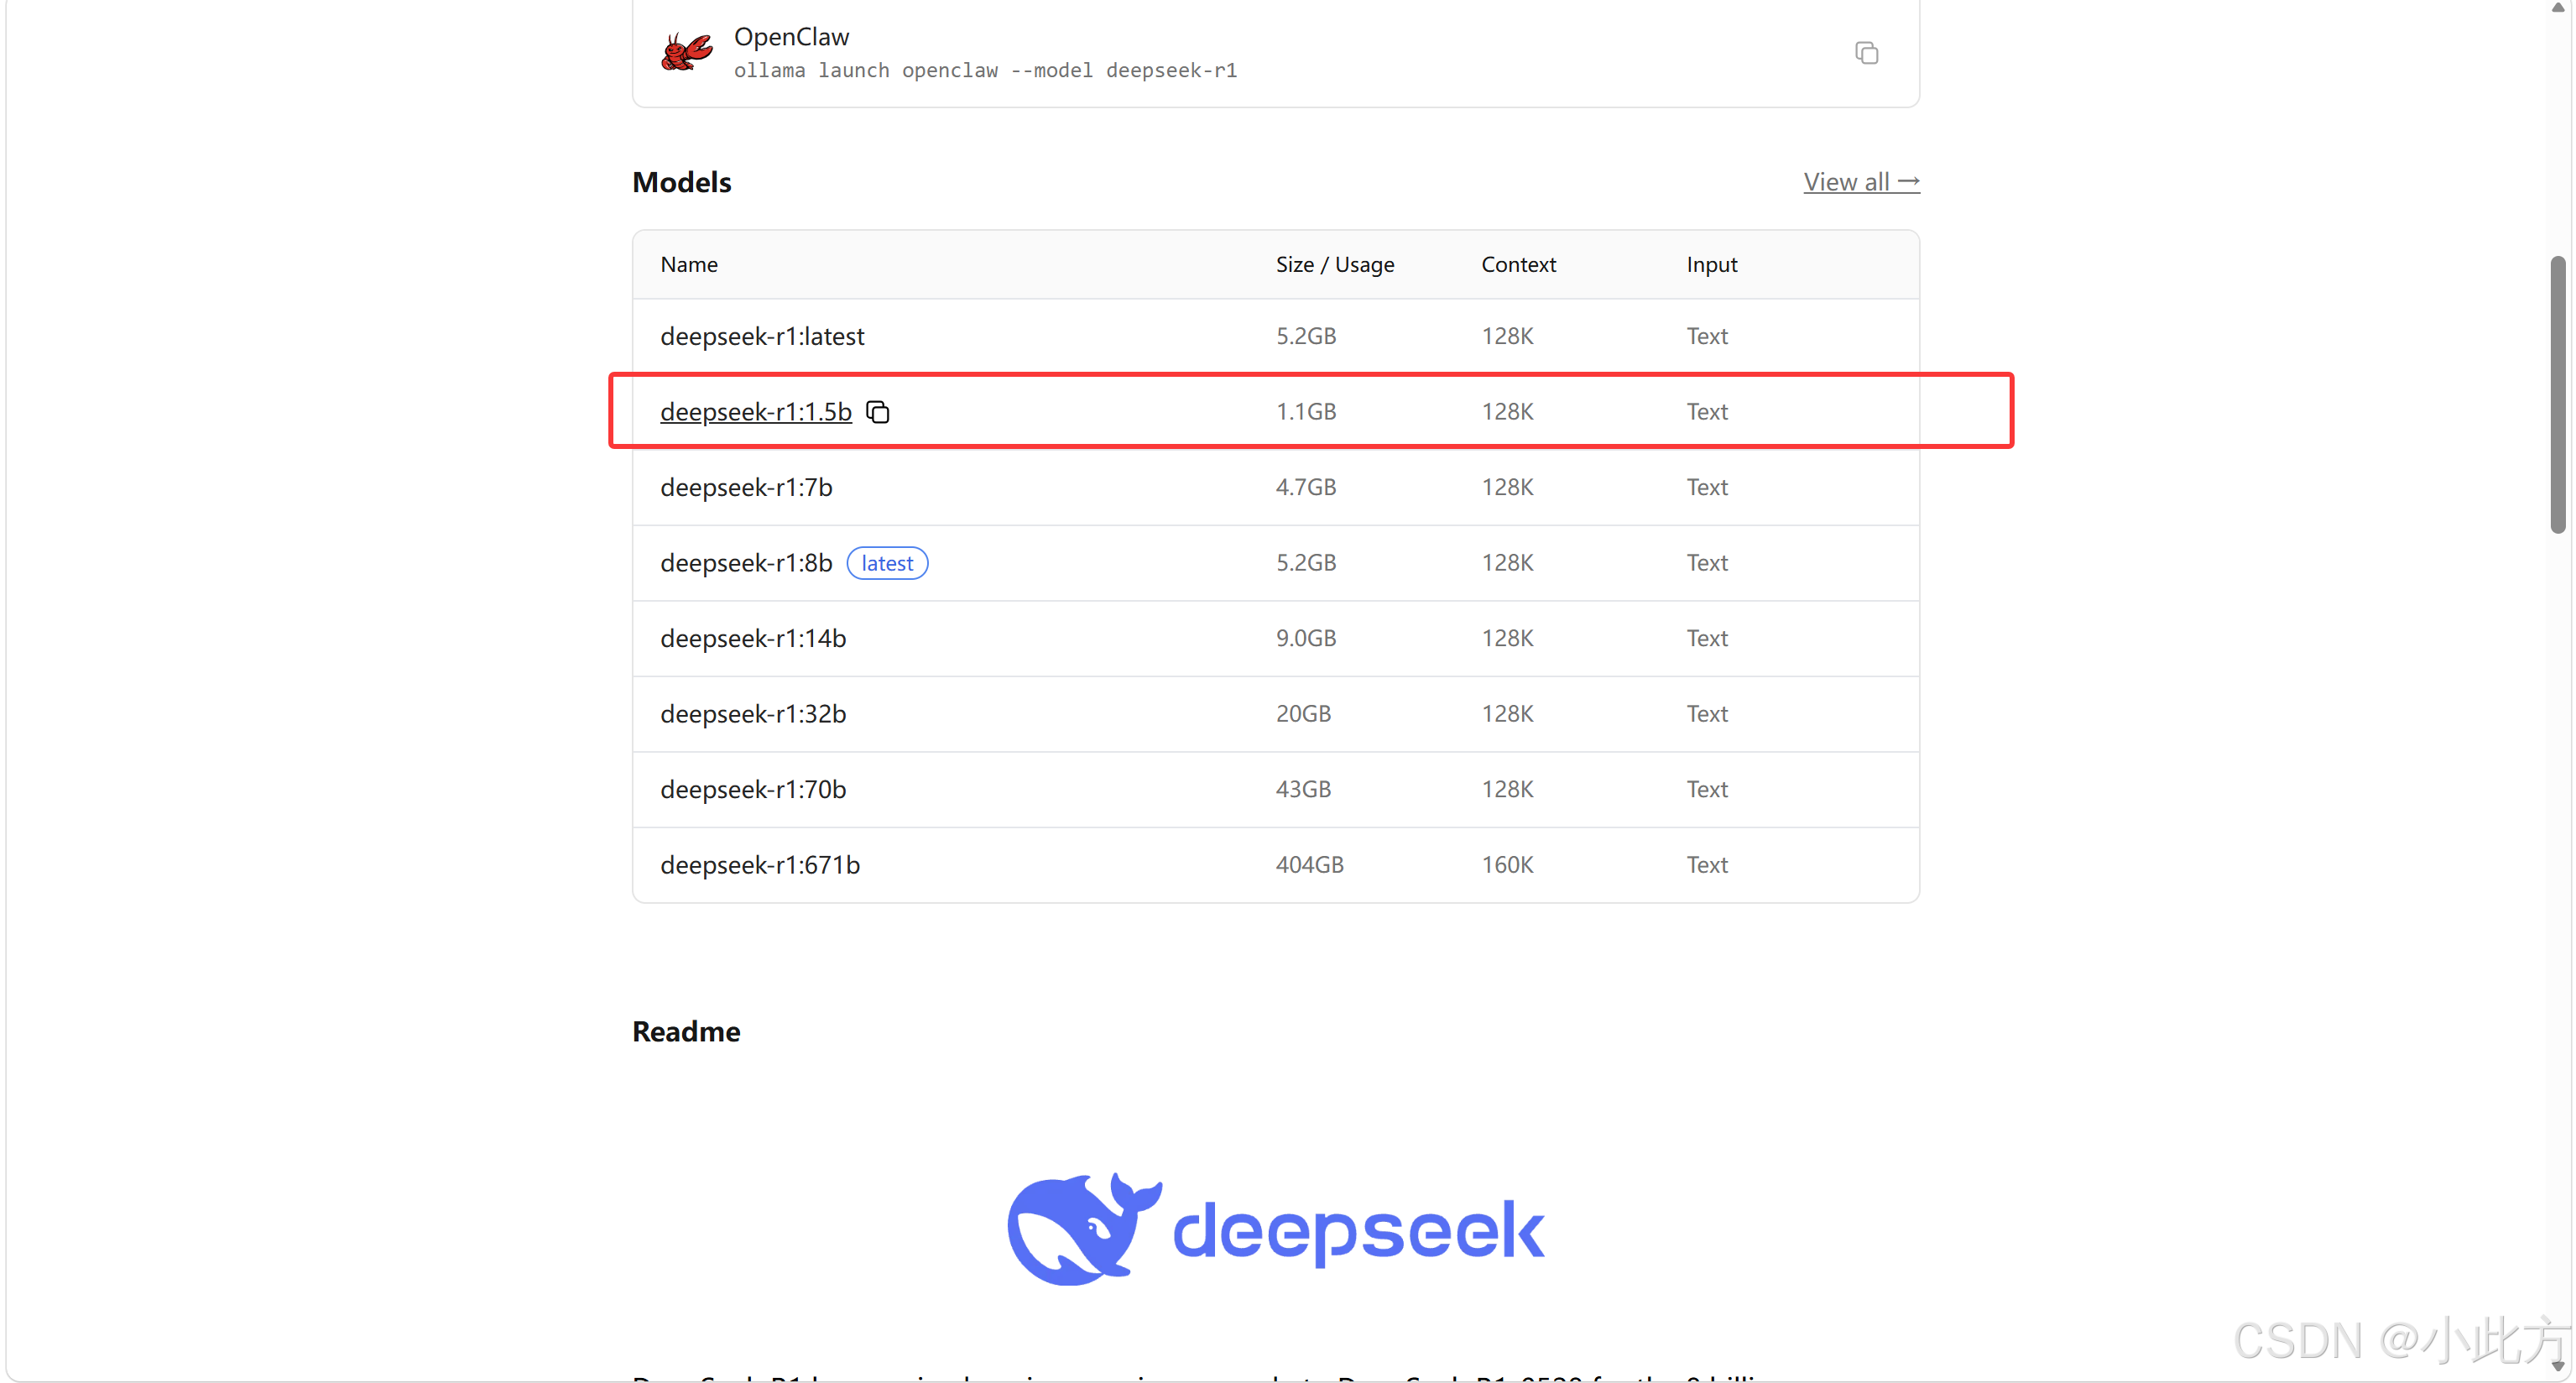Screen dimensions: 2576x1383
Task: Click the Name column header
Action: coord(689,265)
